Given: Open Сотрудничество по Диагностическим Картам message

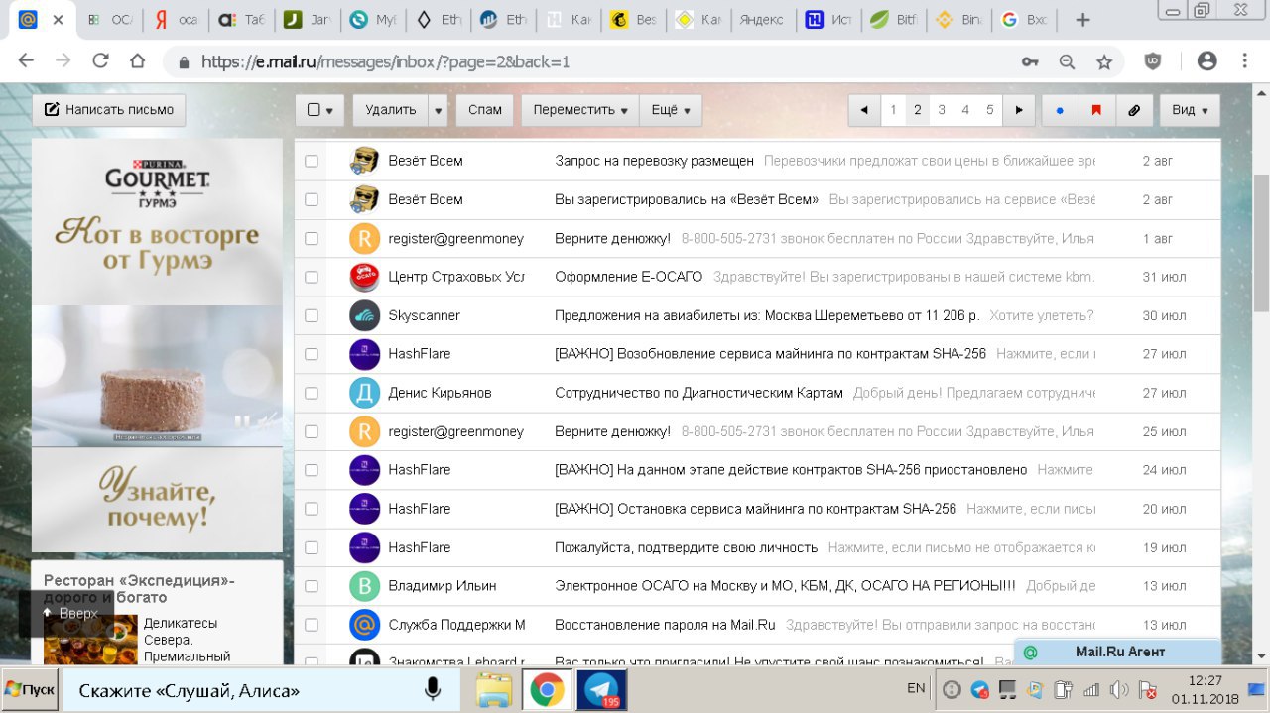Looking at the screenshot, I should 698,393.
